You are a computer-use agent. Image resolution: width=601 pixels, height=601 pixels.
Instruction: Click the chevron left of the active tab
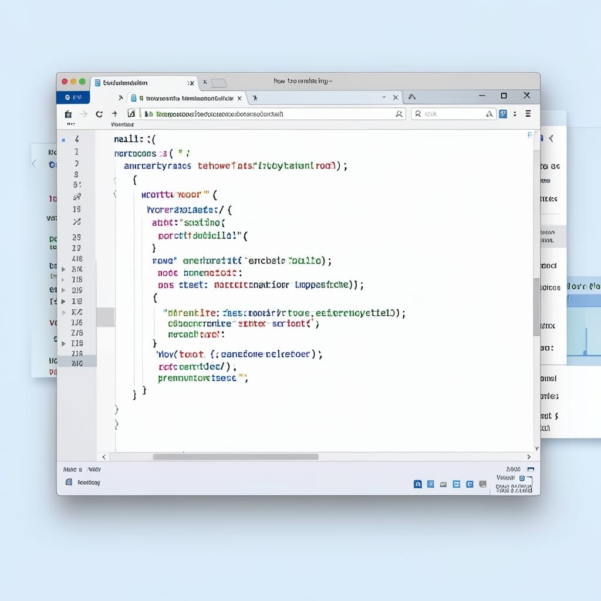coord(121,98)
